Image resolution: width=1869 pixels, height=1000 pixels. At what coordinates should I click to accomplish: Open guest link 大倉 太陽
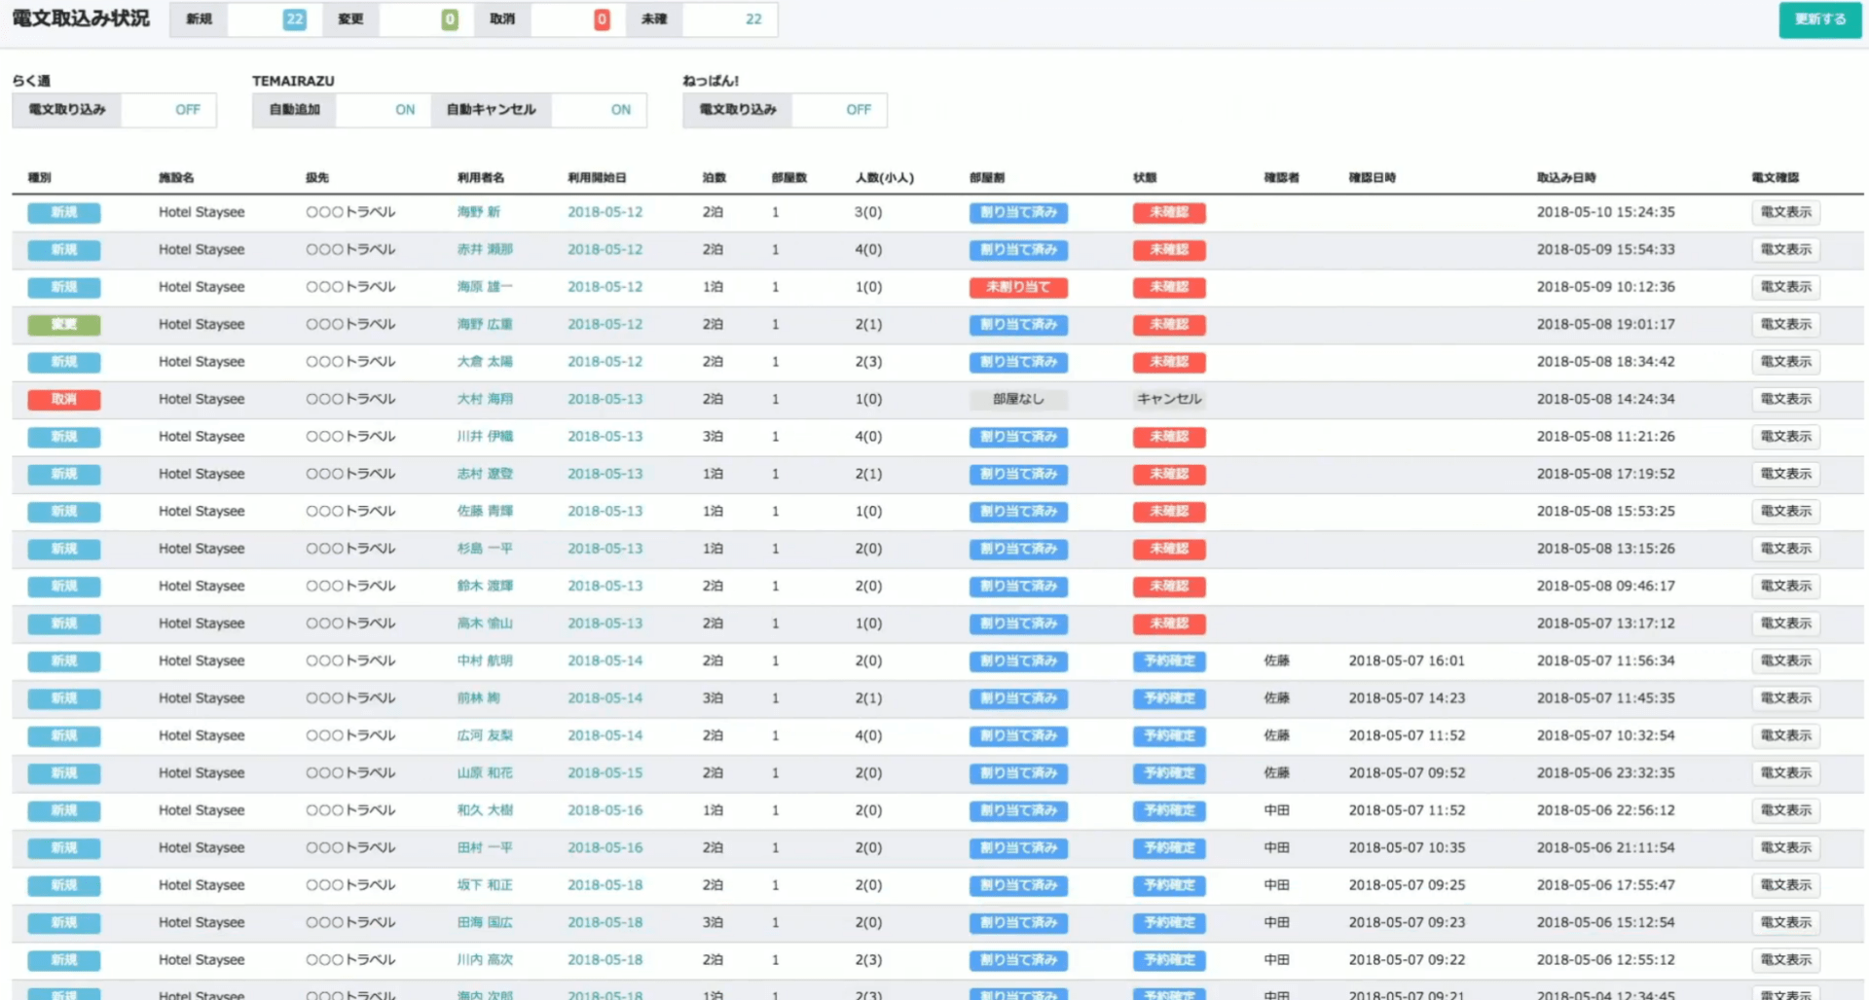pyautogui.click(x=485, y=362)
